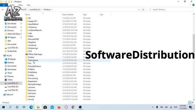Open the File ribbon tab
This screenshot has width=195, height=110.
pyautogui.click(x=4, y=5)
